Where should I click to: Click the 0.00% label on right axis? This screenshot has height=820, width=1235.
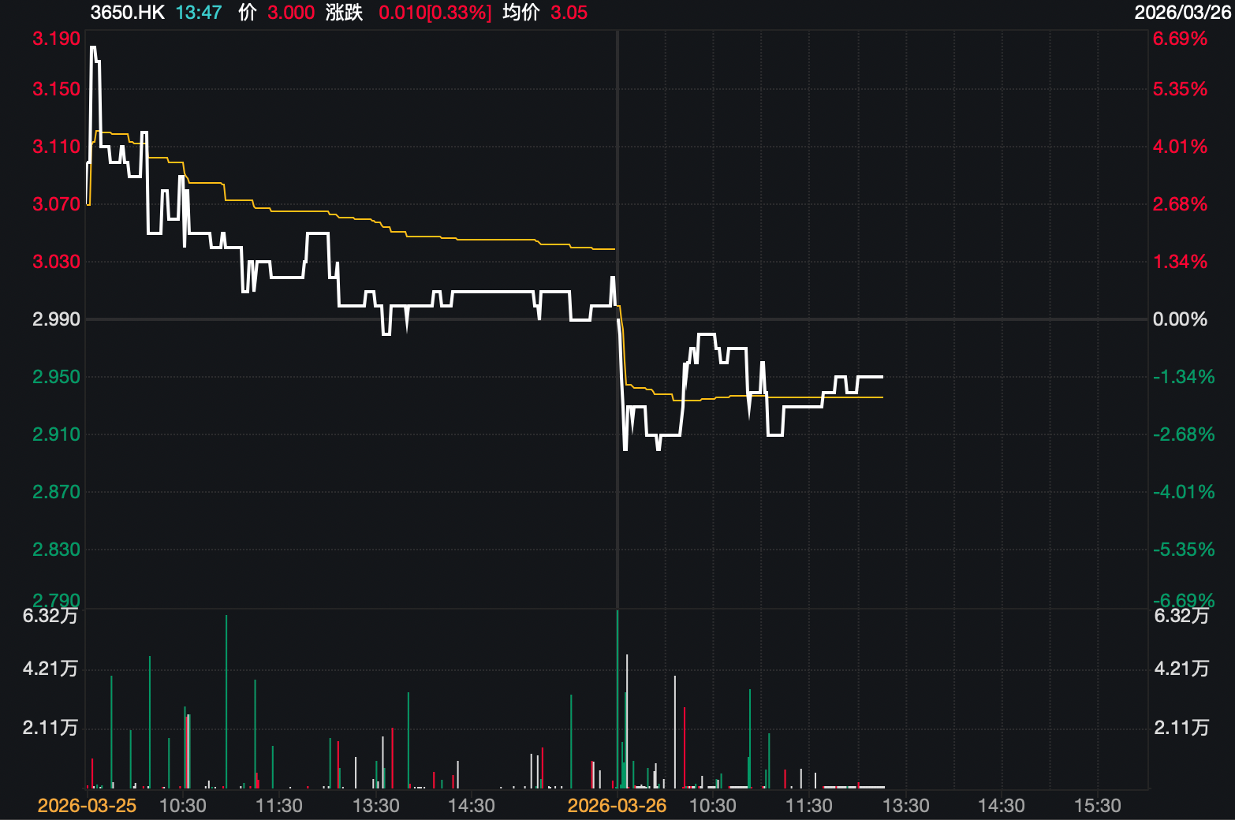click(x=1180, y=319)
